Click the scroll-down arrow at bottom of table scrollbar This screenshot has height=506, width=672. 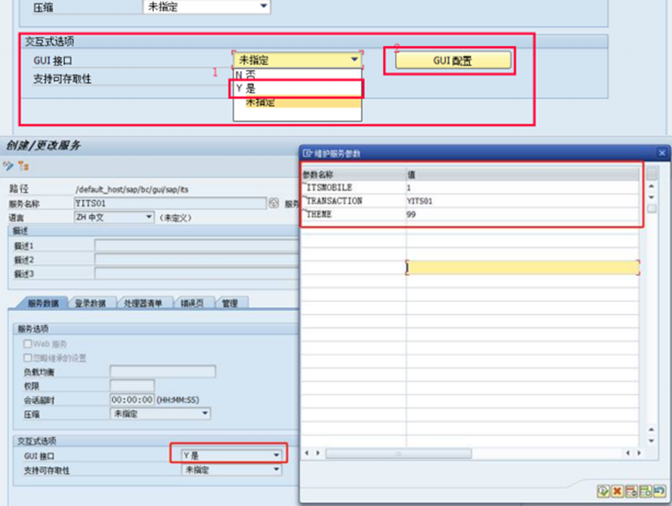(652, 441)
